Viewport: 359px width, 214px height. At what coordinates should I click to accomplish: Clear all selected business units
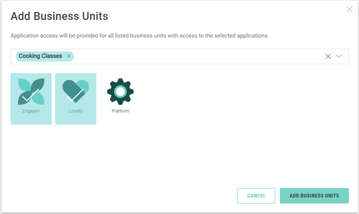[x=328, y=56]
